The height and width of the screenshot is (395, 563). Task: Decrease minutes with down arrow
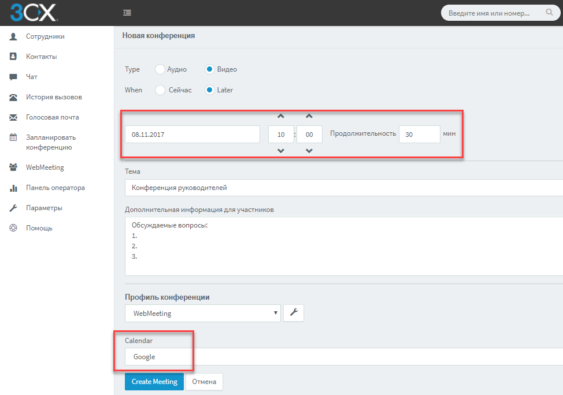coord(309,151)
